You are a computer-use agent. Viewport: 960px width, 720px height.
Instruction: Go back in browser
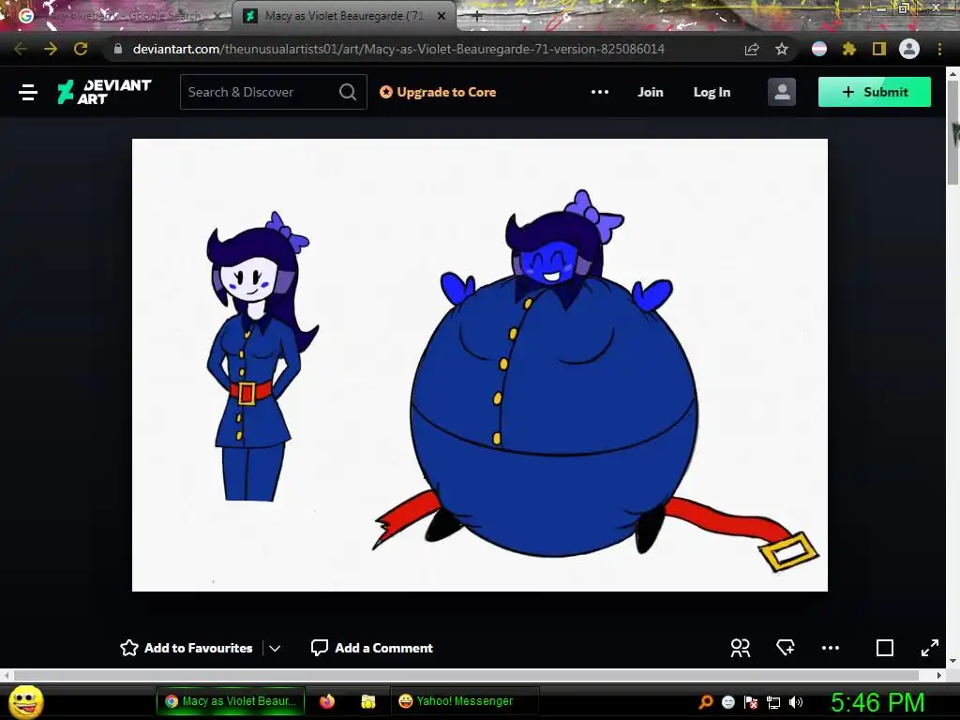tap(21, 49)
